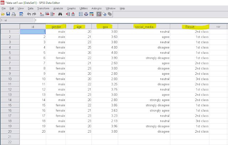Redo the last undone action
The image size is (228, 145).
34,14
